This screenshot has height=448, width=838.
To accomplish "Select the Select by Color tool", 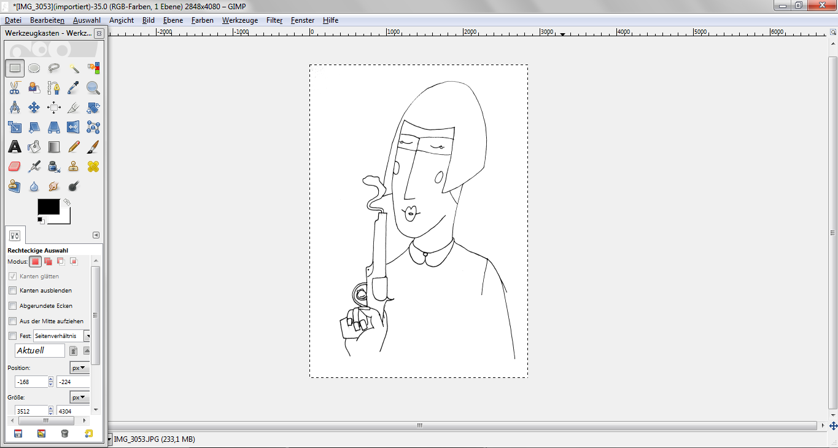I will (93, 68).
